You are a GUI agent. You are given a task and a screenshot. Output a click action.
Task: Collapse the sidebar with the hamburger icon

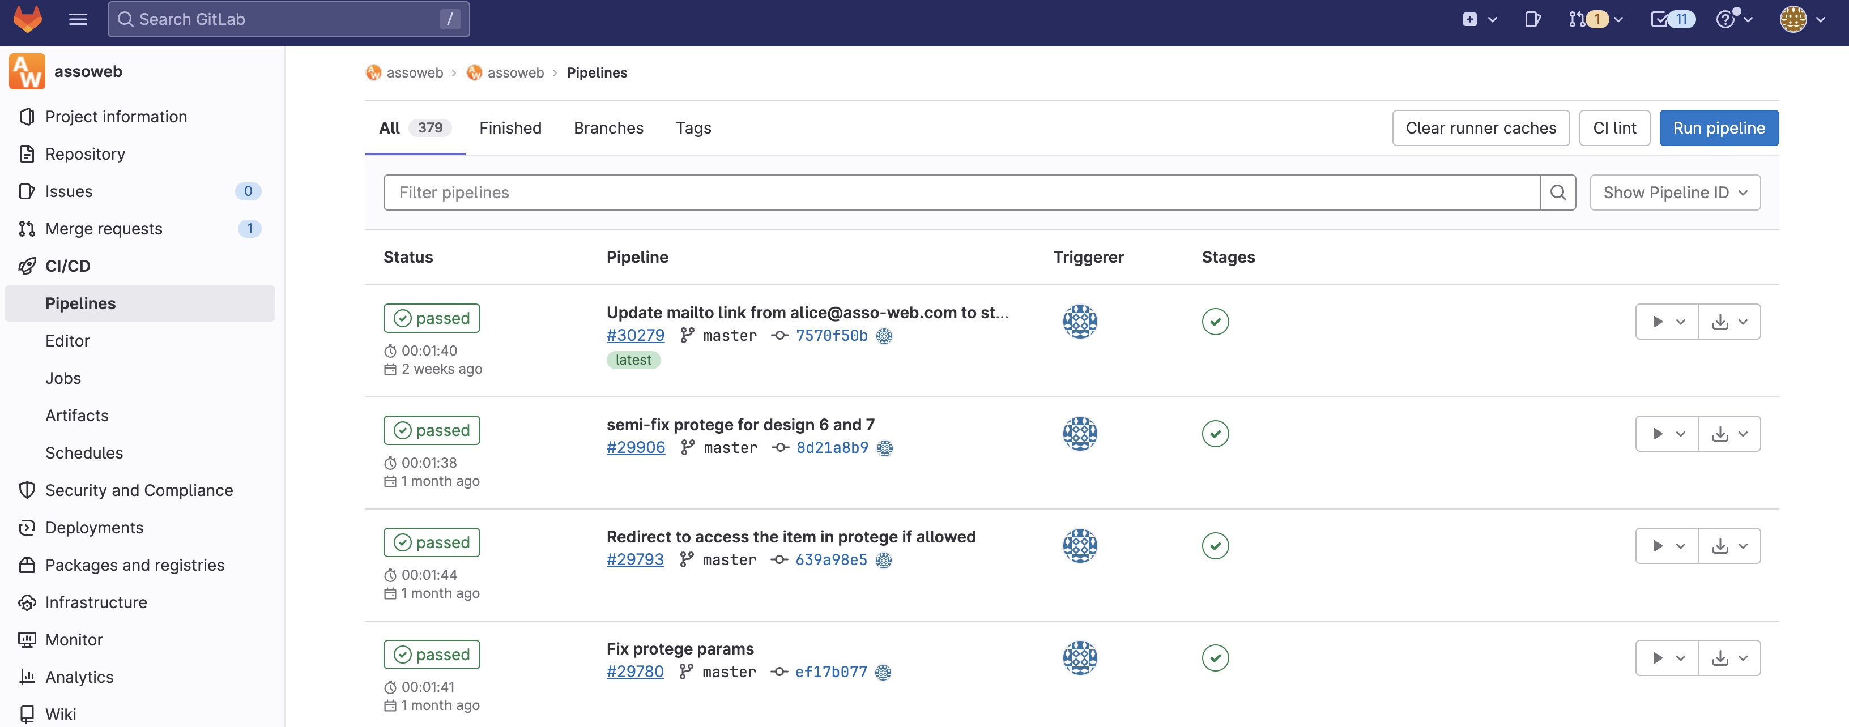point(78,19)
